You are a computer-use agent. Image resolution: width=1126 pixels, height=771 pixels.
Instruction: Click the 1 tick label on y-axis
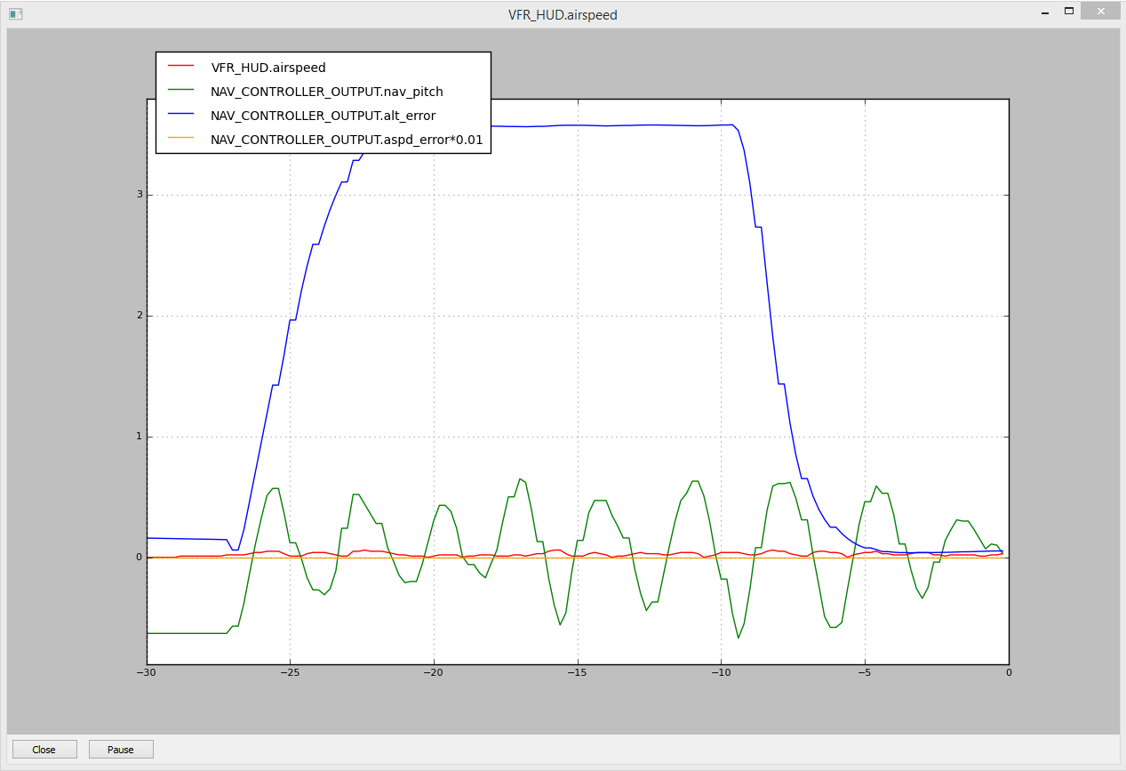139,437
